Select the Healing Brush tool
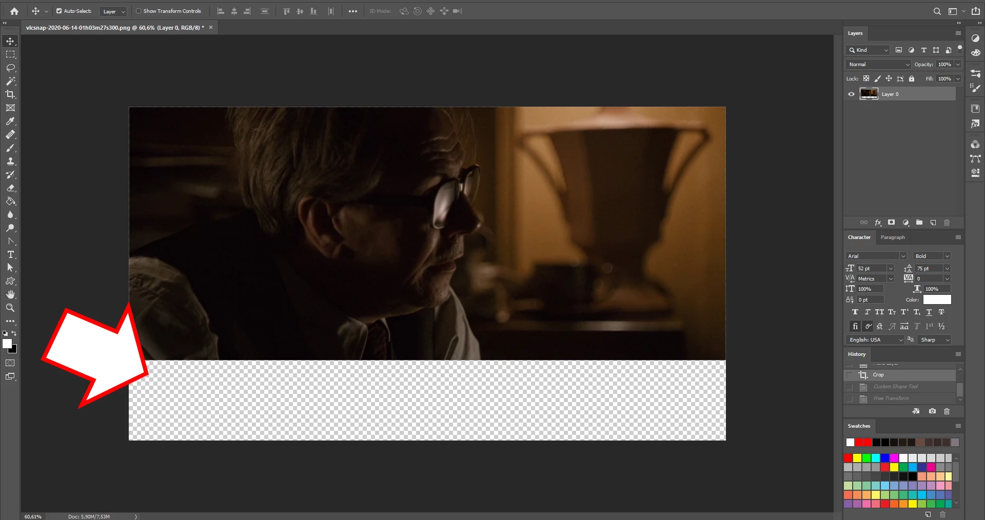 pyautogui.click(x=10, y=134)
